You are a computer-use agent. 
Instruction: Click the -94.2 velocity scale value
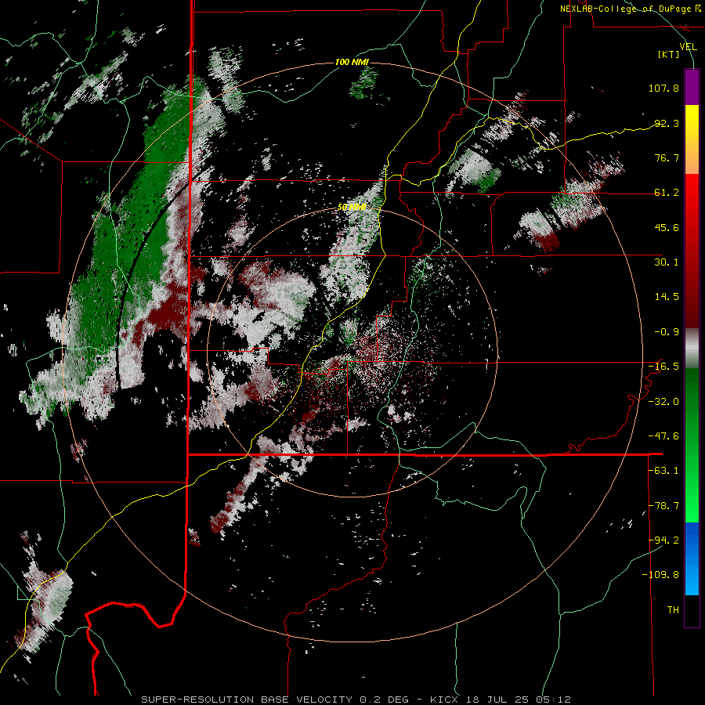[663, 540]
